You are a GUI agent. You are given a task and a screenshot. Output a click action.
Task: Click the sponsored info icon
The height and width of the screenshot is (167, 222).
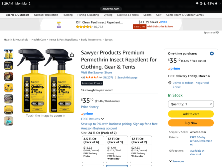217,33
